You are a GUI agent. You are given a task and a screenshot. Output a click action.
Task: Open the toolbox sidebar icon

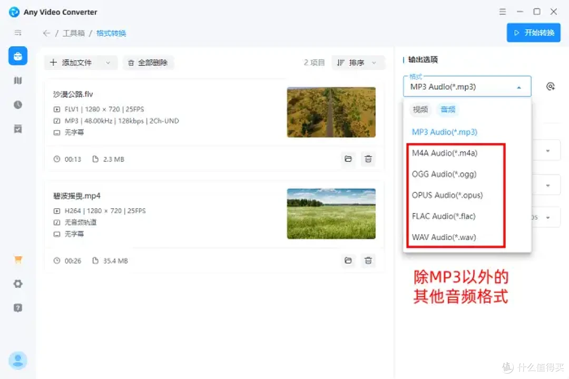pos(18,56)
